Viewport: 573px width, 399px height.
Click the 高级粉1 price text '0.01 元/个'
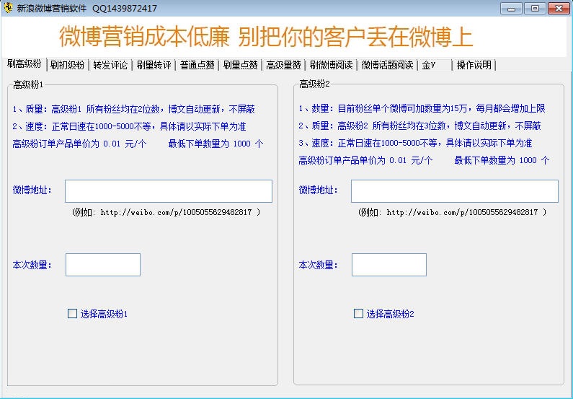click(125, 144)
